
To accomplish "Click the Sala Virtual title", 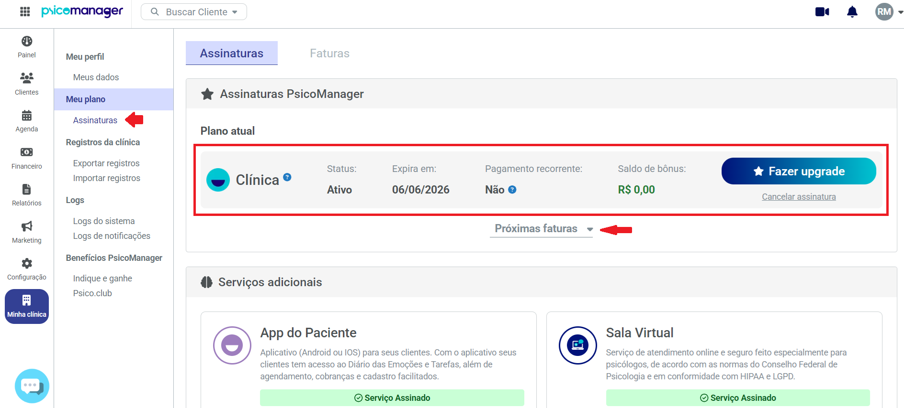I will (x=640, y=333).
